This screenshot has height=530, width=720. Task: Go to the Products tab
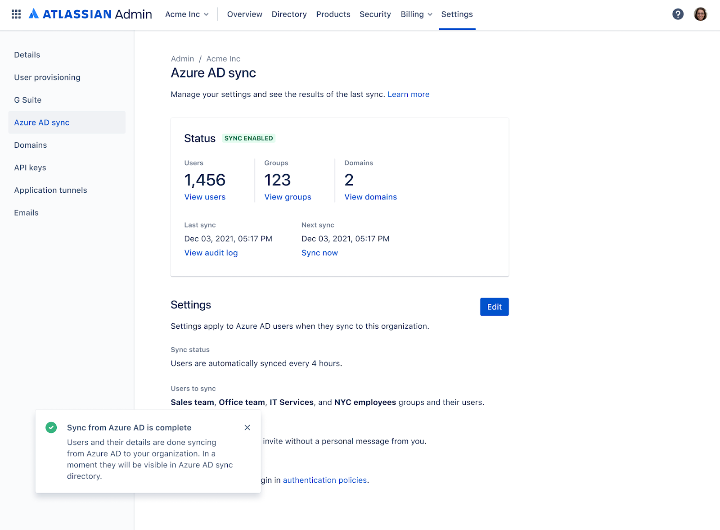coord(333,14)
